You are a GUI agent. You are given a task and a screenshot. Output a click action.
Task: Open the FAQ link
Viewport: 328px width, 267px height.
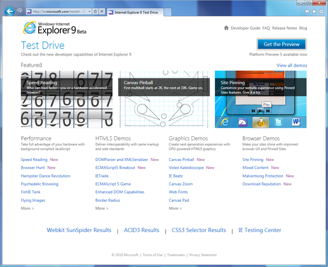pos(266,28)
